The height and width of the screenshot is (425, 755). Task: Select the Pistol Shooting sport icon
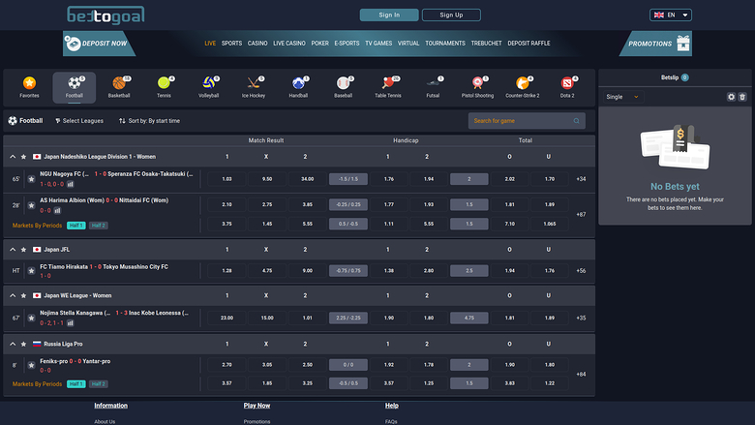477,87
